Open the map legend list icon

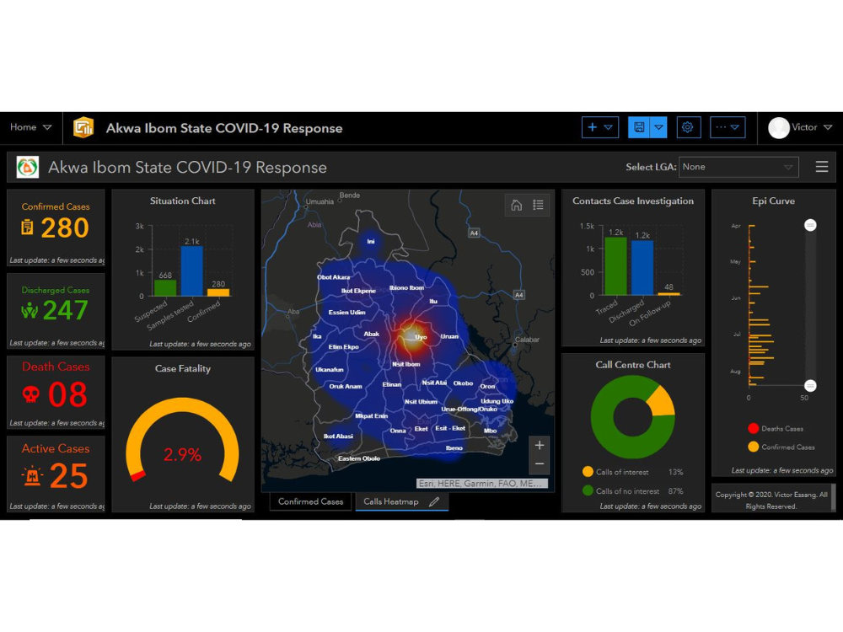pyautogui.click(x=538, y=205)
